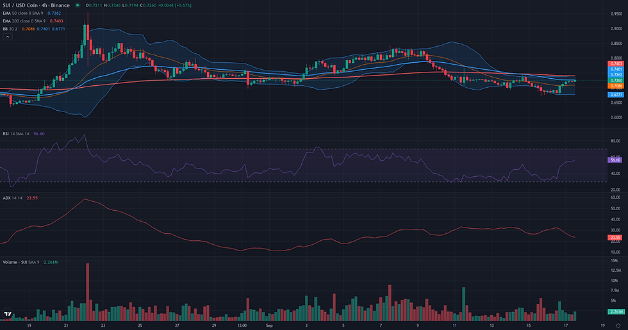Click the red 23.55 ADX axis label
628x330 pixels.
click(x=615, y=238)
